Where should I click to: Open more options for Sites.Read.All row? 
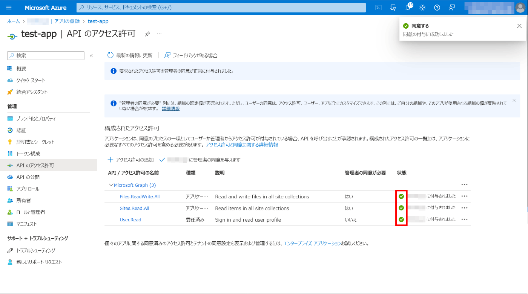(x=464, y=208)
